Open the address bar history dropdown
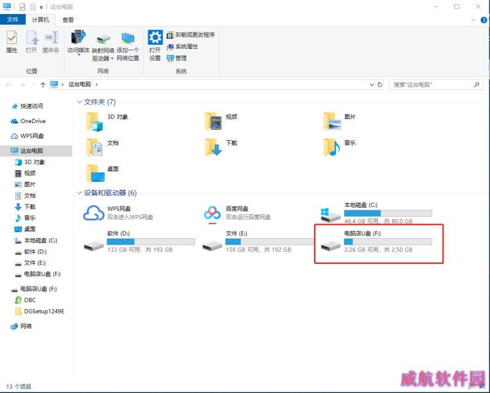Viewport: 490px width, 393px height. tap(372, 84)
